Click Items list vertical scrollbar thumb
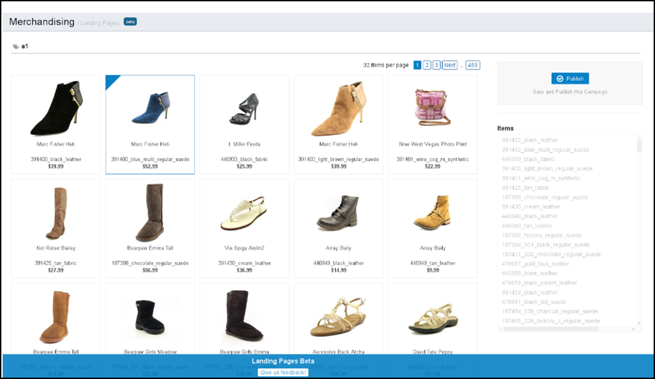This screenshot has width=655, height=379. point(639,146)
